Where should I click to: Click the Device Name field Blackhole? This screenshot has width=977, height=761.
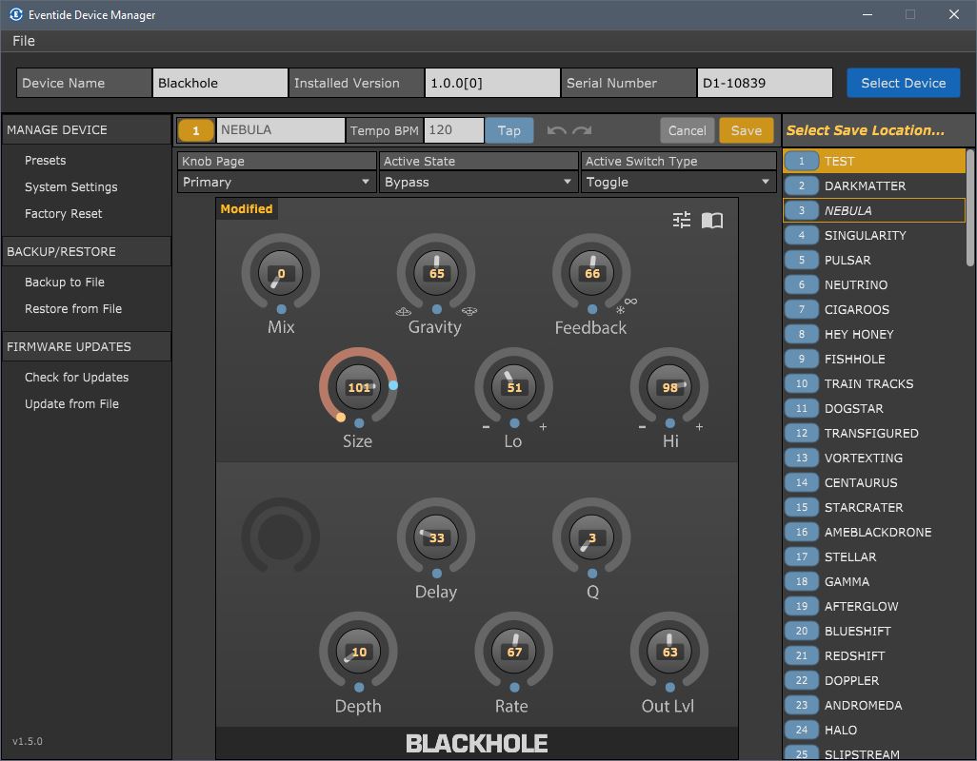220,83
